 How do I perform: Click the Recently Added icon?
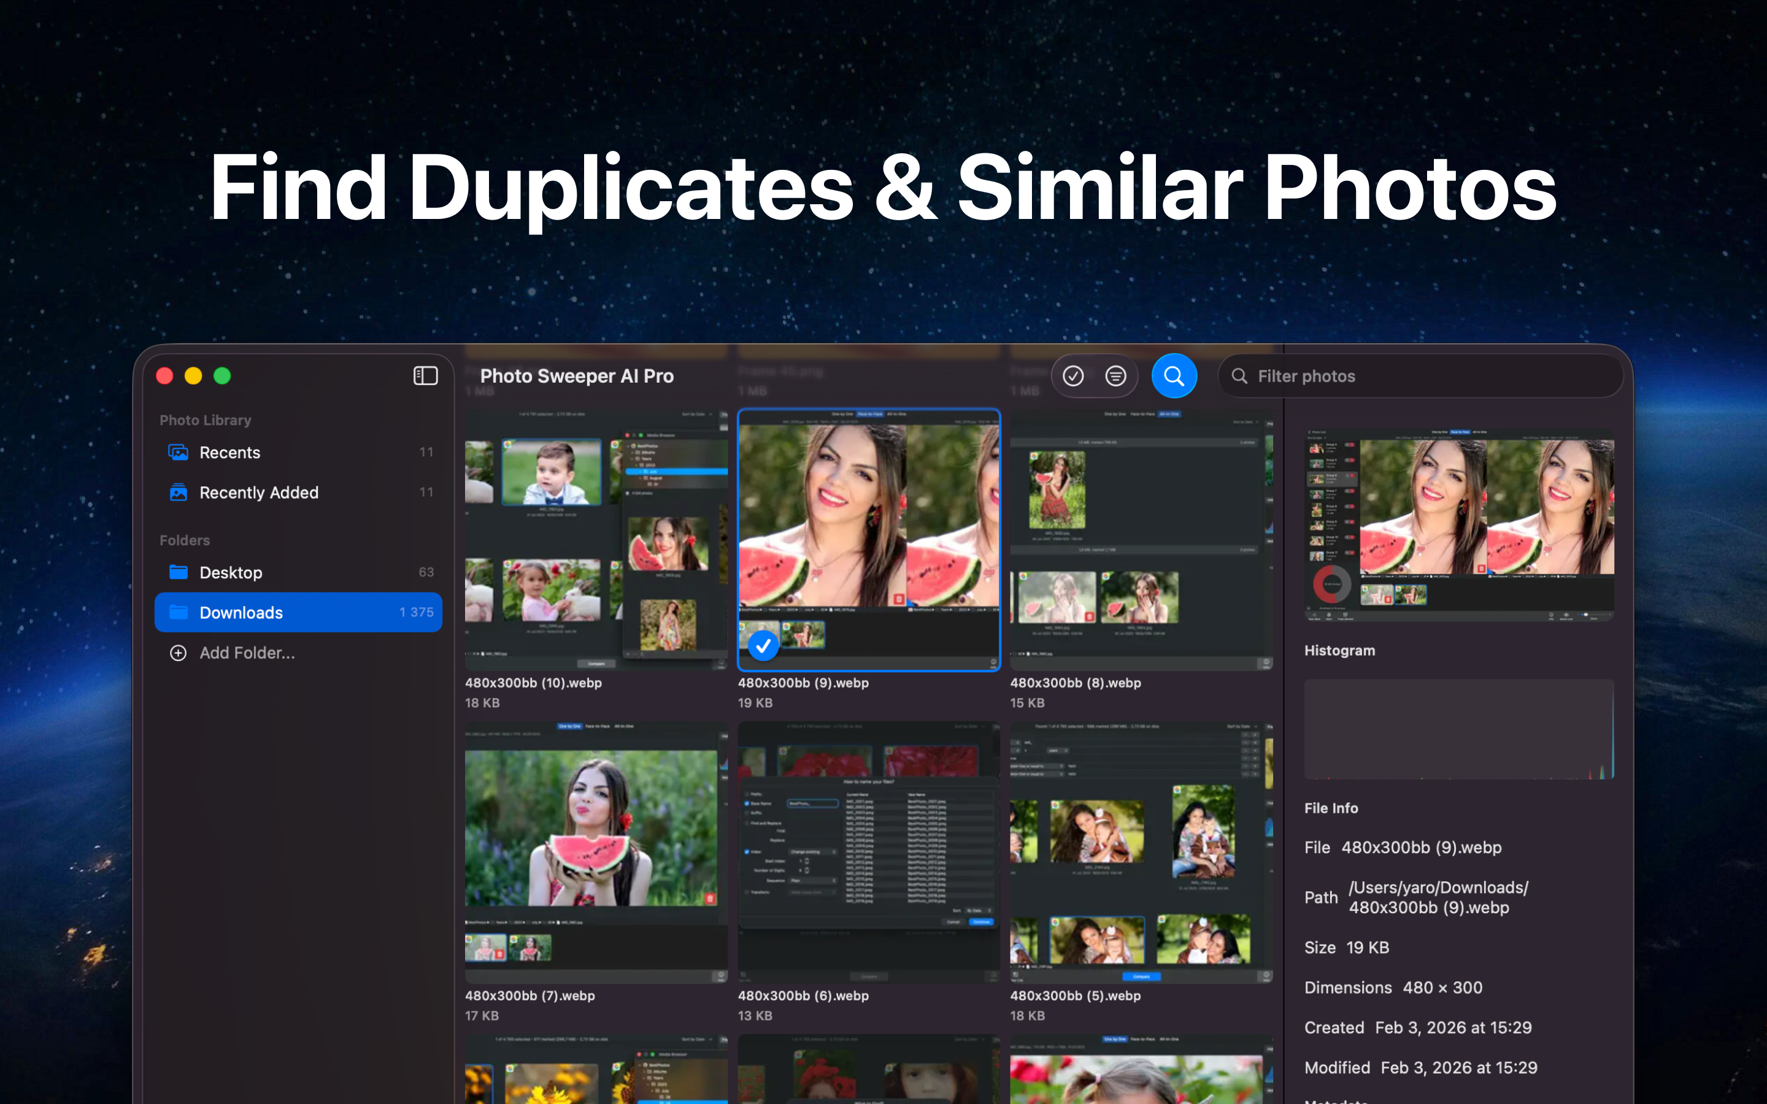click(x=178, y=493)
